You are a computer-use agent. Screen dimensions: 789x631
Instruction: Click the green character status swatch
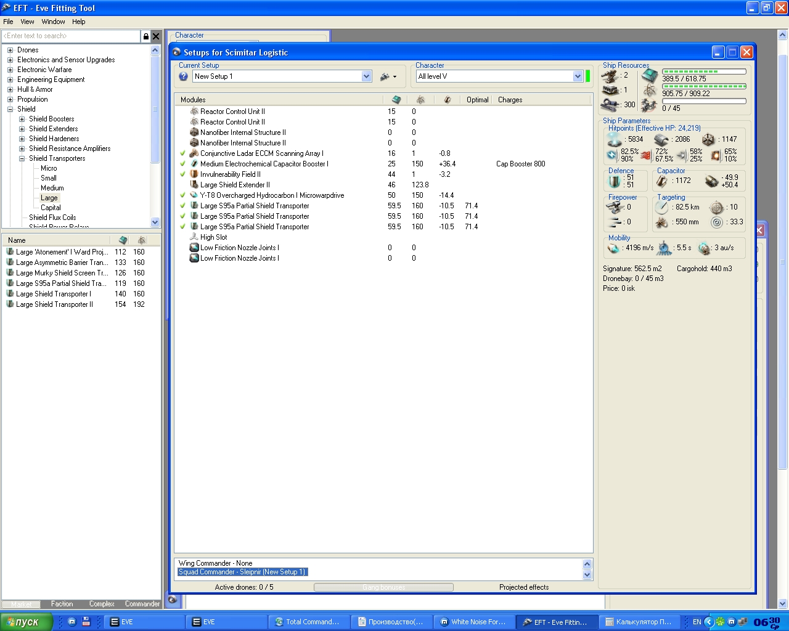pyautogui.click(x=587, y=76)
